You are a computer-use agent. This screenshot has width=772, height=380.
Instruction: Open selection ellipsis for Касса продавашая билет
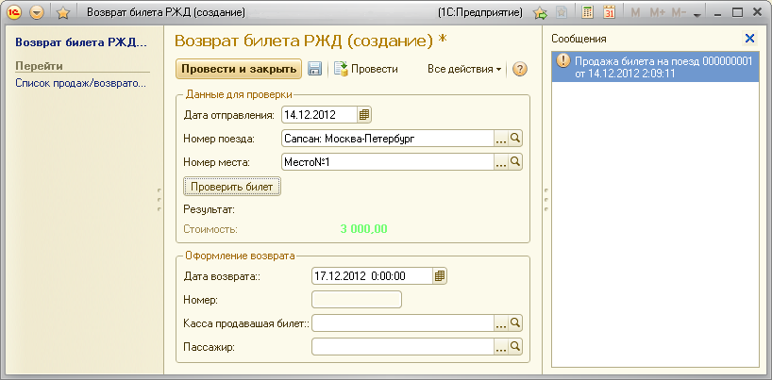[x=501, y=324]
